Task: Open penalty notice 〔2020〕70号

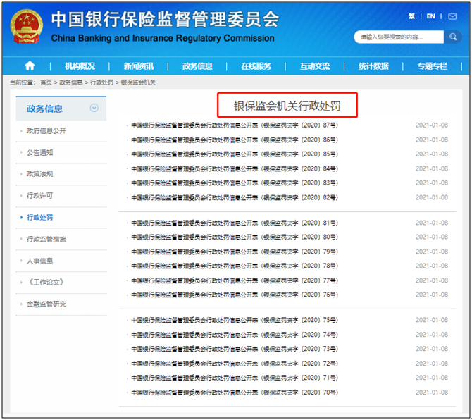Action: 235,393
